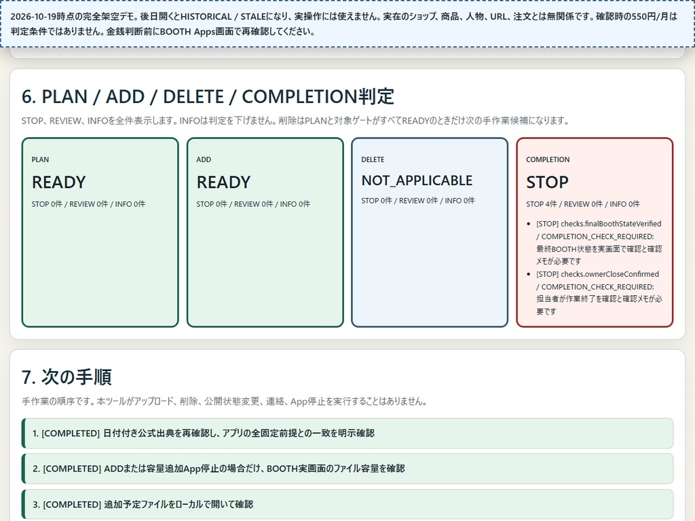The height and width of the screenshot is (521, 695).
Task: Click the checks.ownerCloseConfirmed STOP item
Action: tap(599, 292)
